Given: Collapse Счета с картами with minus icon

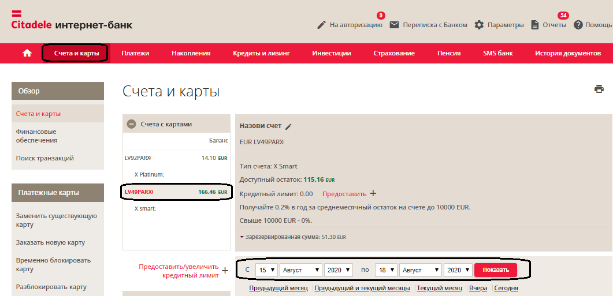Looking at the screenshot, I should pos(131,124).
